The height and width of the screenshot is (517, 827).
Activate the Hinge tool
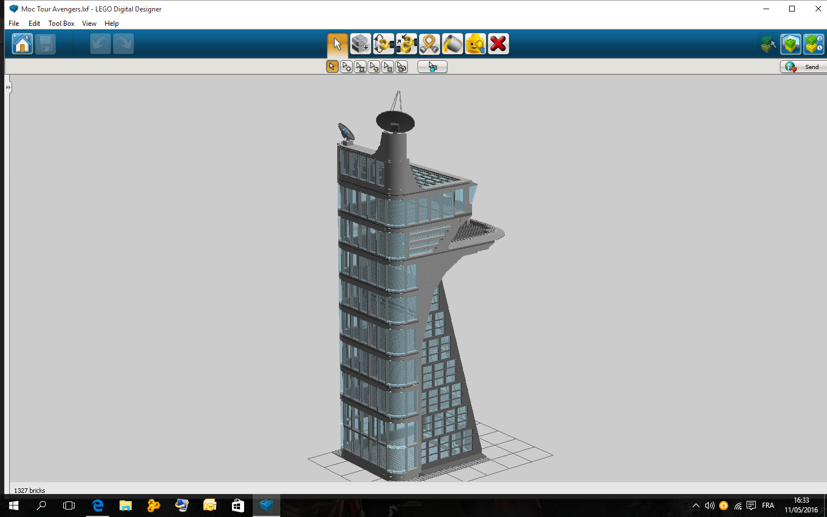pyautogui.click(x=383, y=44)
